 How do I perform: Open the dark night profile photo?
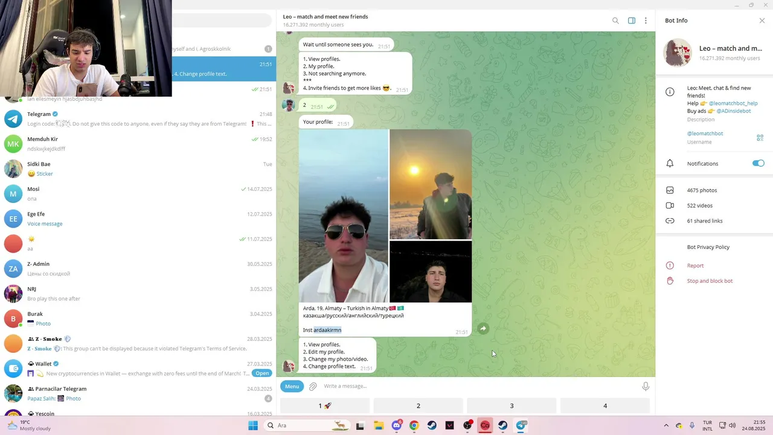point(431,271)
